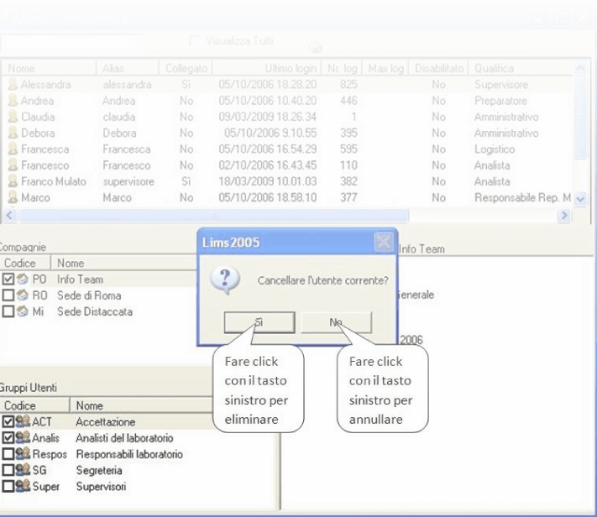
Task: Select Francesca user icon
Action: click(x=13, y=149)
